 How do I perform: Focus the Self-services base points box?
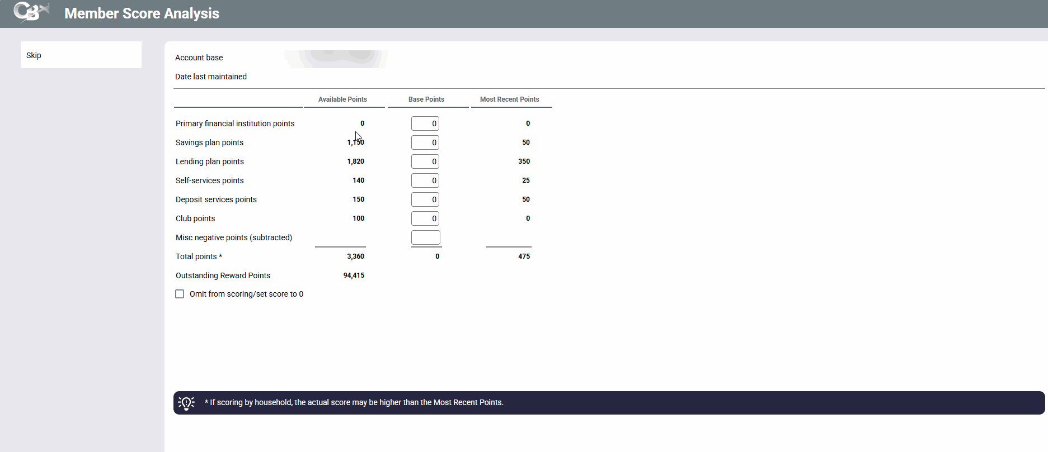[x=425, y=180]
